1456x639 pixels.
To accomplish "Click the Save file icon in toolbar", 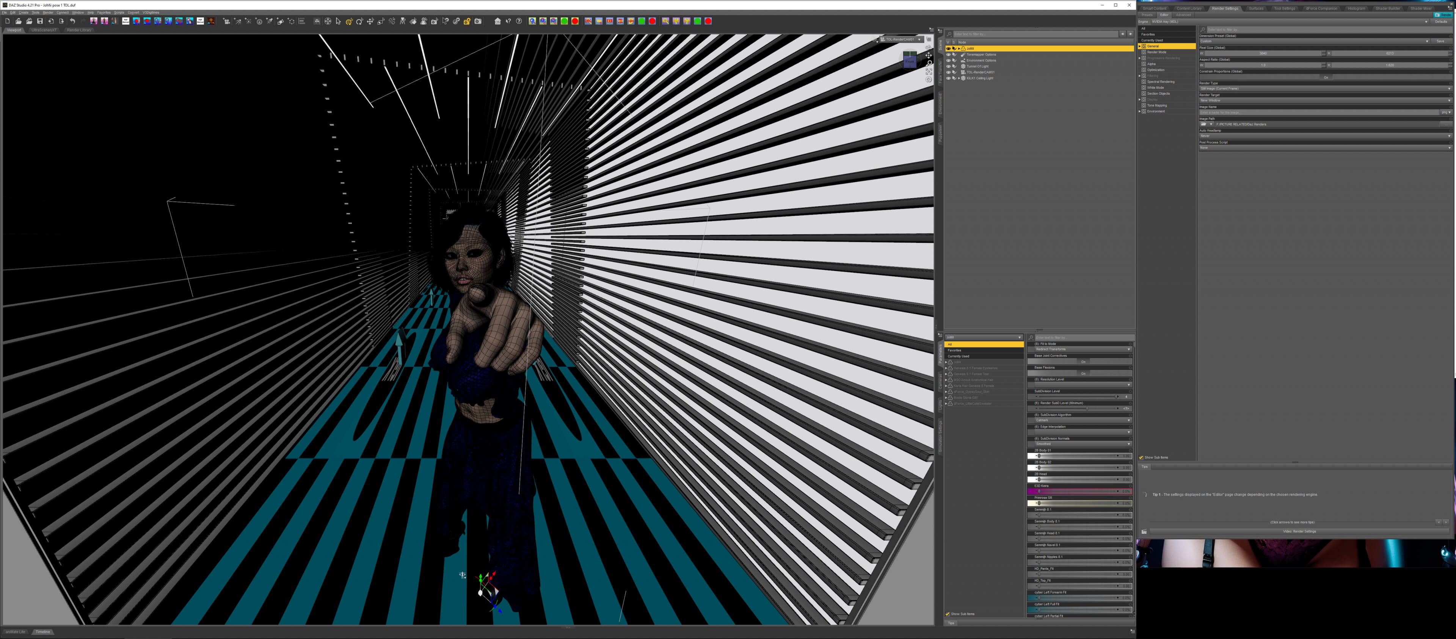I will point(40,22).
